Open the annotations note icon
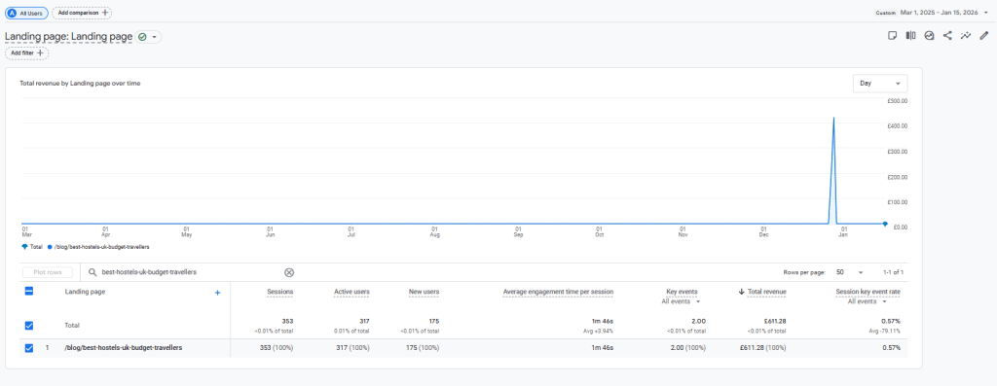Image resolution: width=997 pixels, height=386 pixels. pyautogui.click(x=893, y=36)
